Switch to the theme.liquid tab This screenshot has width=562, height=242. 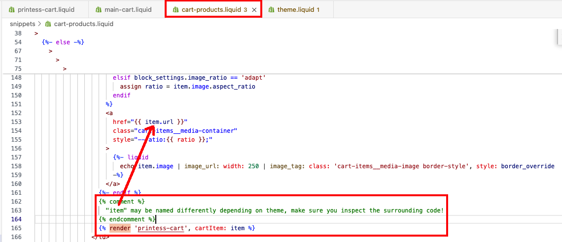(x=295, y=10)
